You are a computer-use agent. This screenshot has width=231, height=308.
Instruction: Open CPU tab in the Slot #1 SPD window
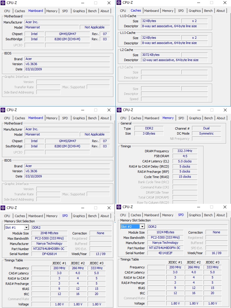[x=7, y=216]
